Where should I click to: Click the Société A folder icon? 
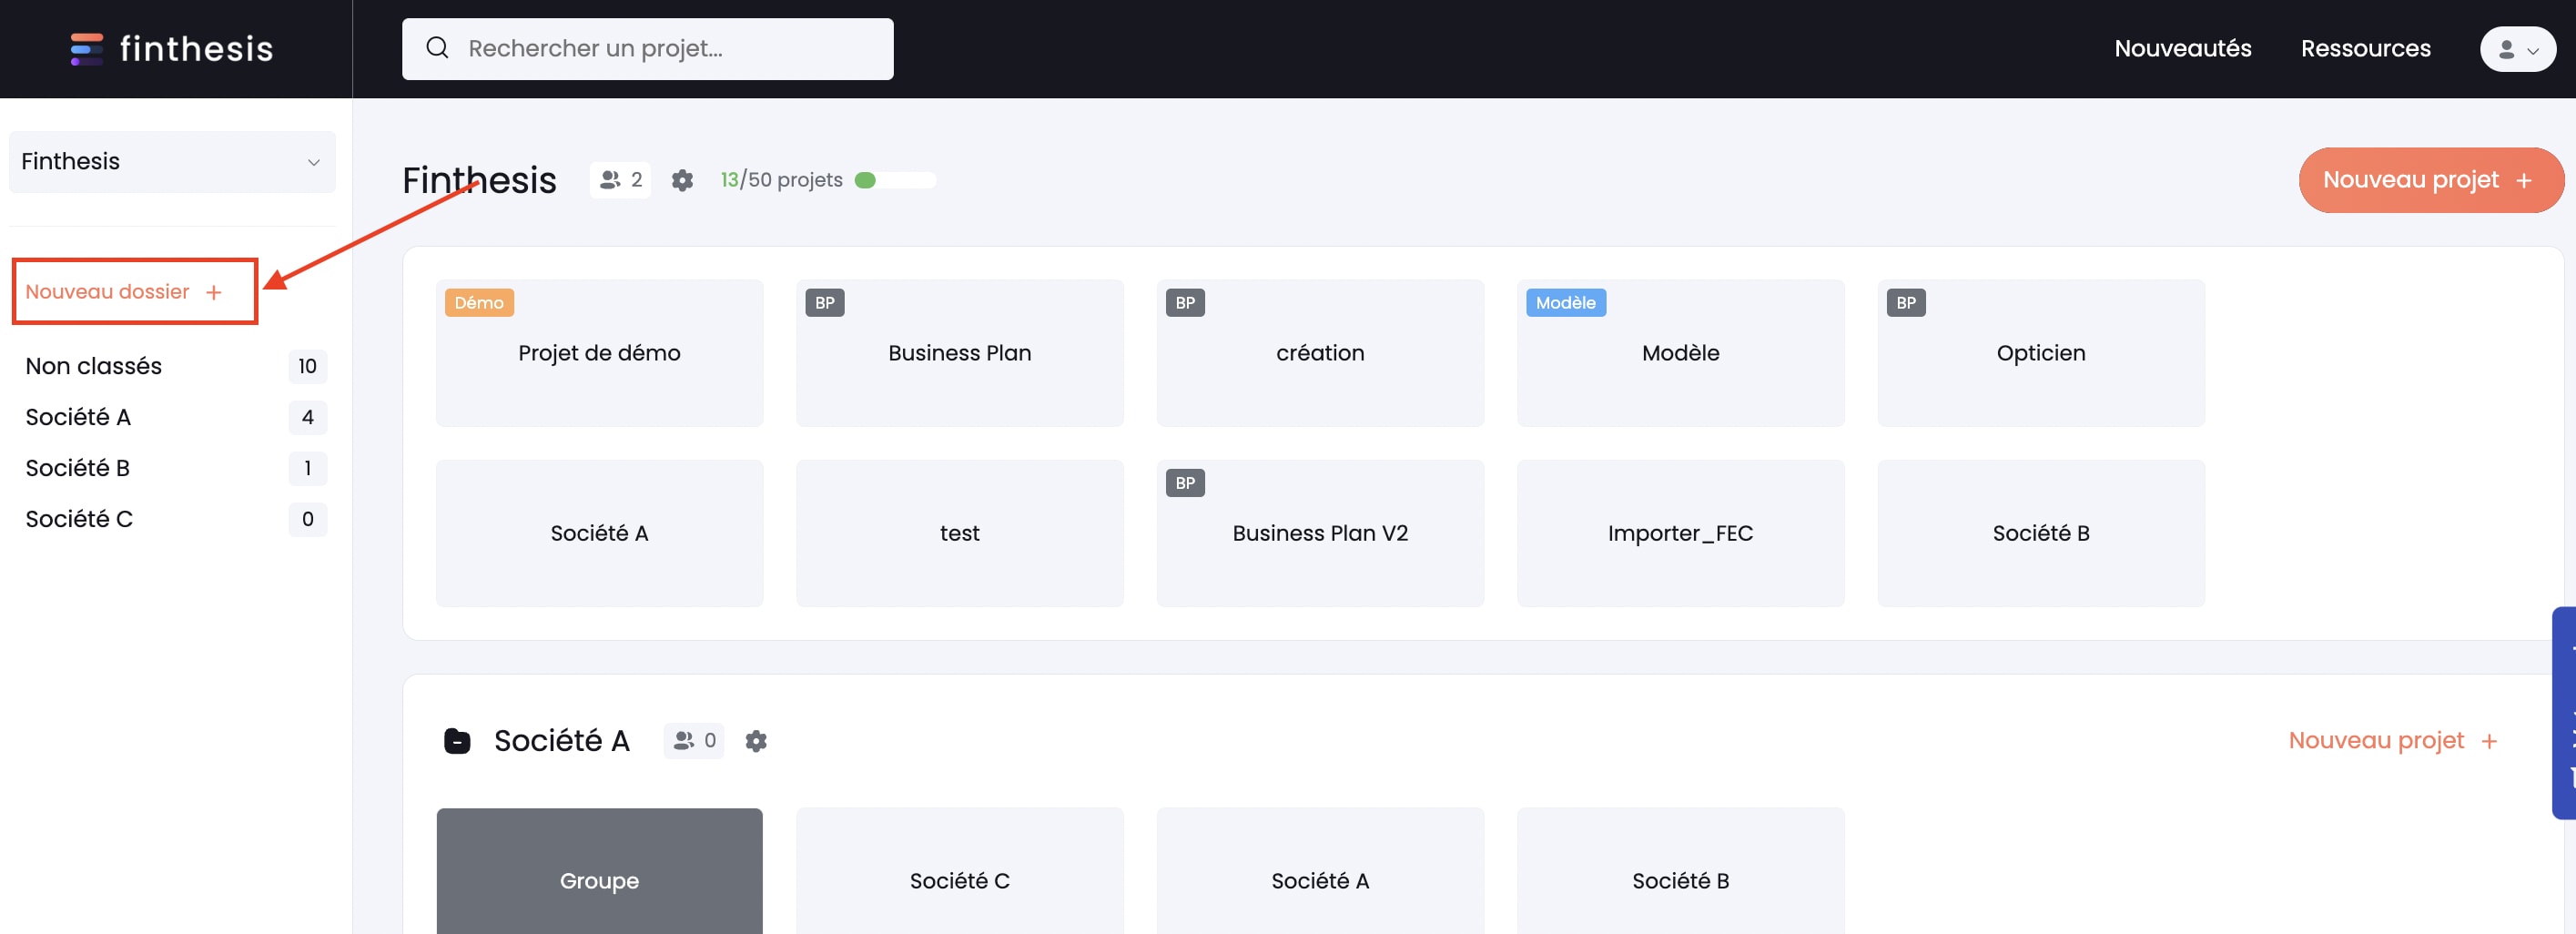point(457,740)
